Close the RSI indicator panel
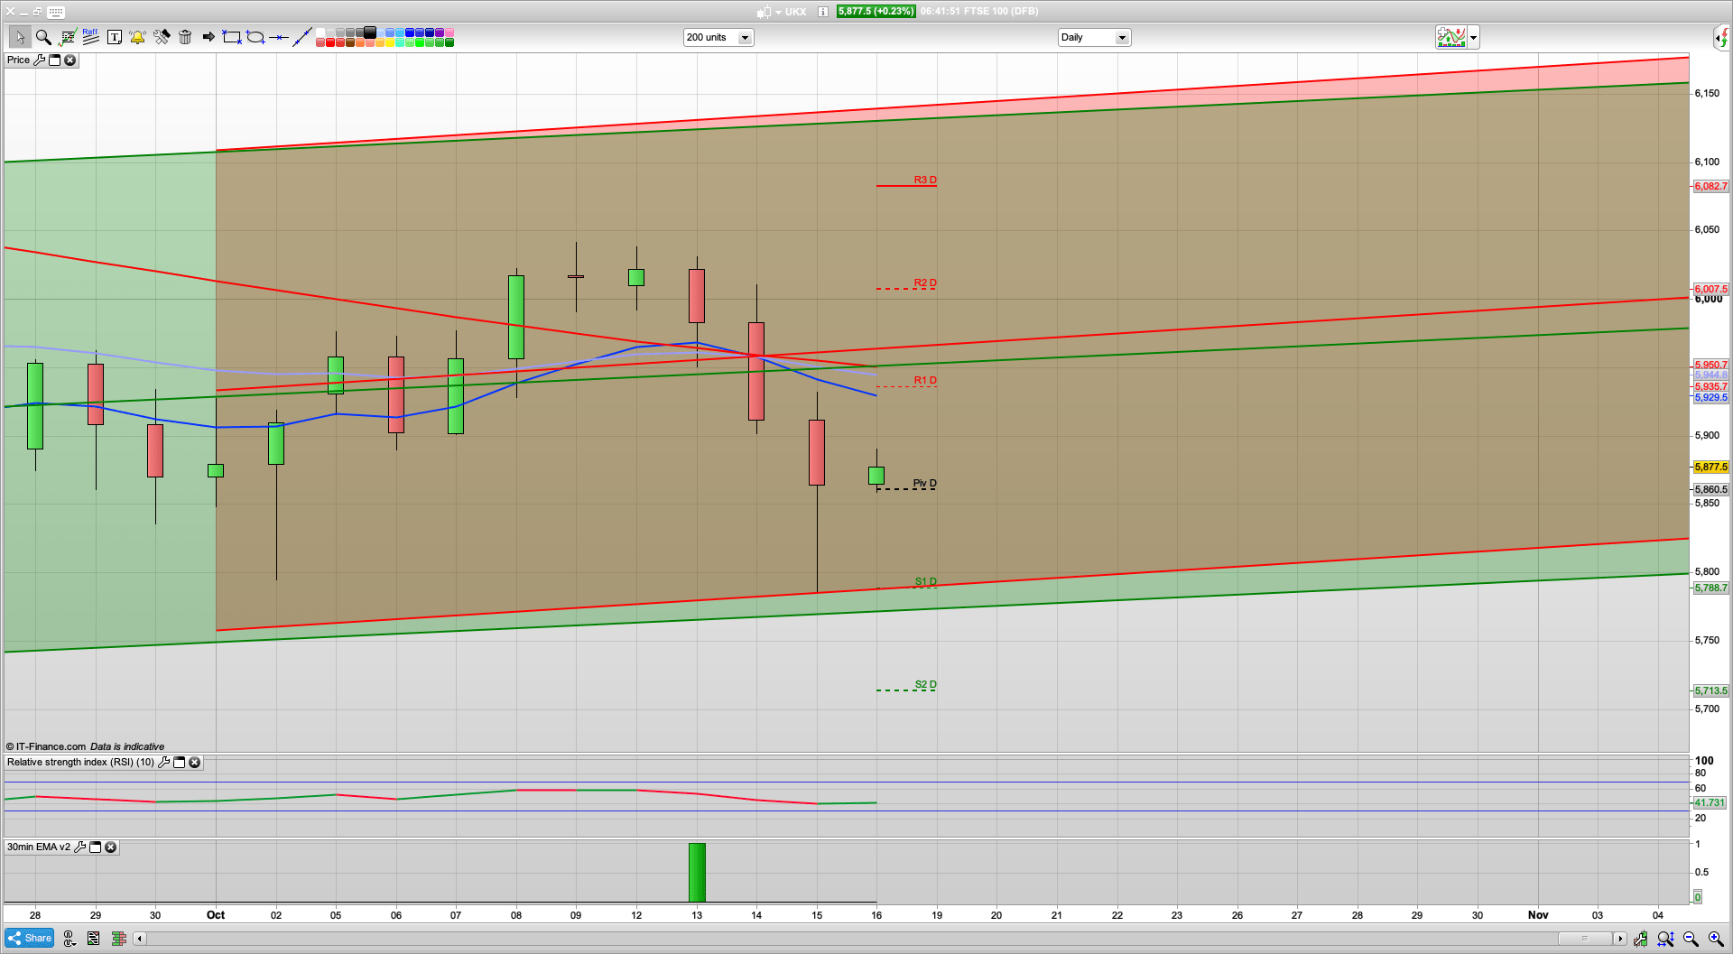Screen dimensions: 1733x954 click(x=194, y=763)
